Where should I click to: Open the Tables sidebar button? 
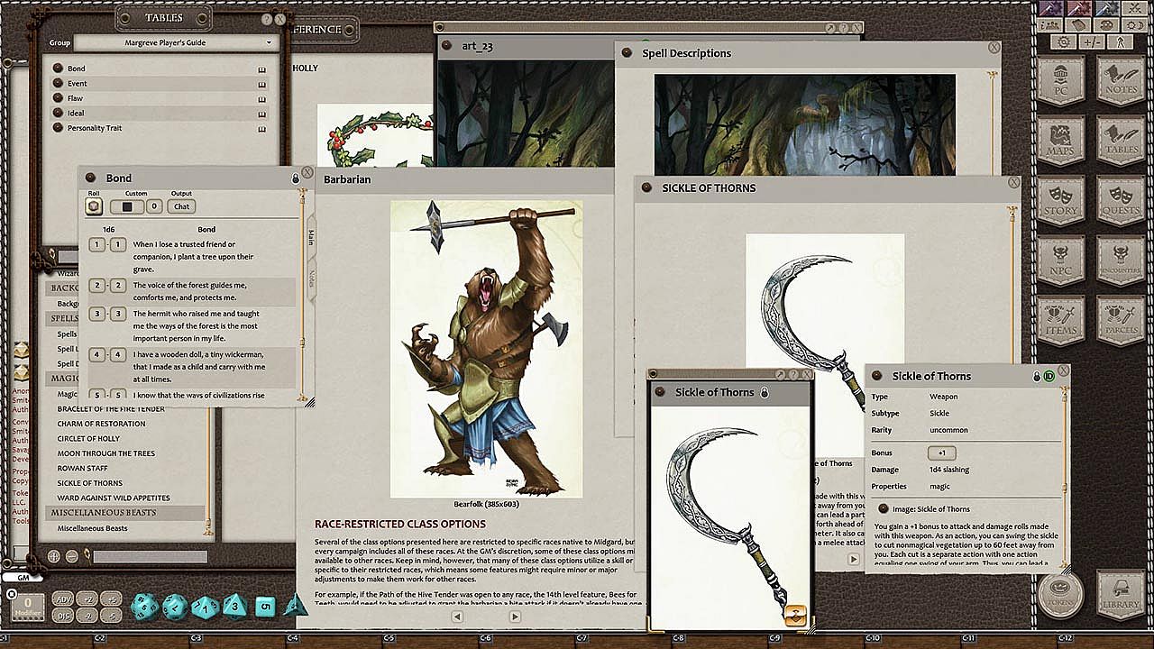click(x=1121, y=142)
